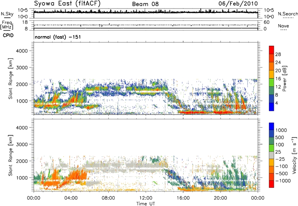
Task: Click the 500 label on Velocity colorbar
Action: point(280,137)
